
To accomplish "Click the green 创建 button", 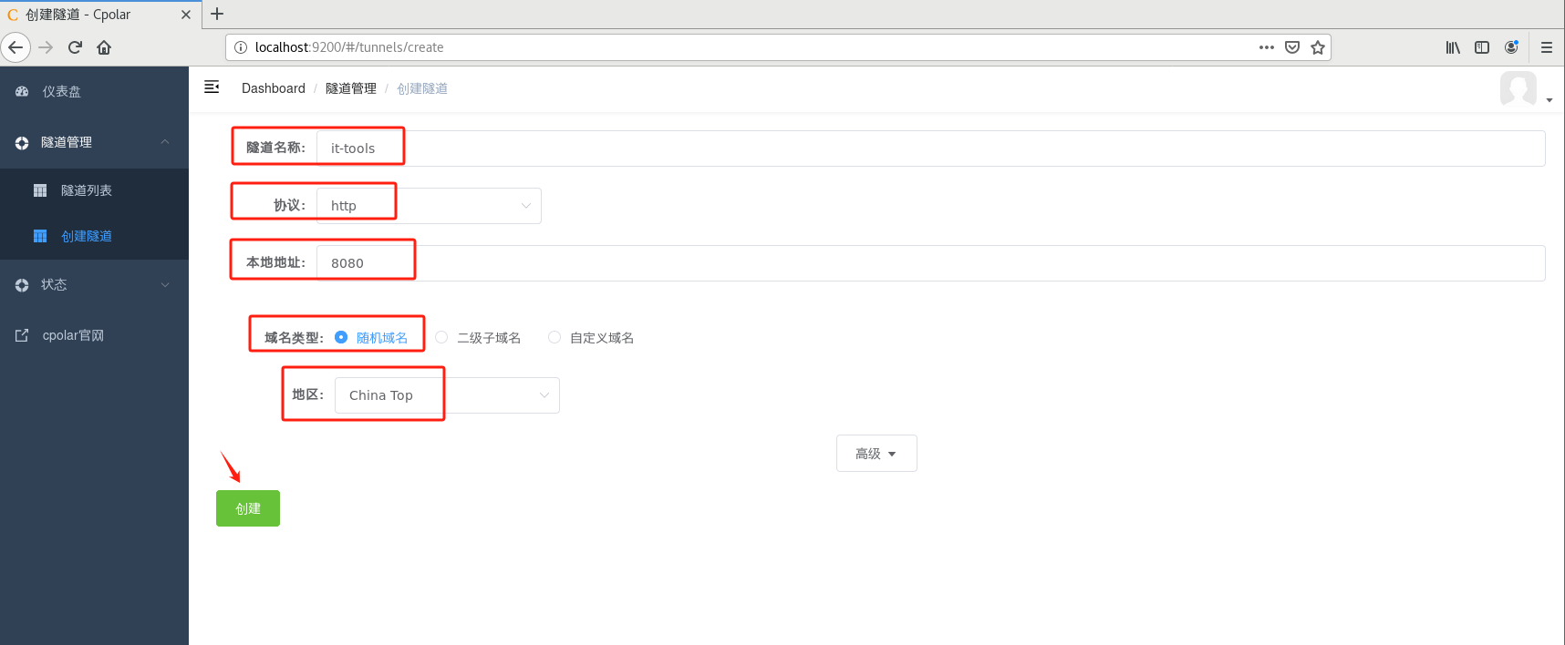I will (248, 508).
